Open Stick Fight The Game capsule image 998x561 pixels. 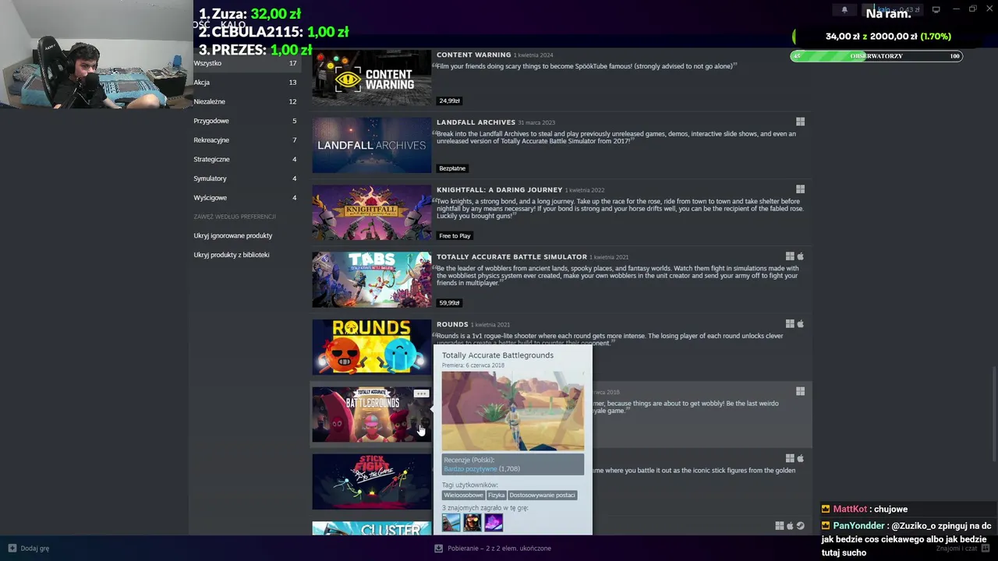click(x=371, y=482)
